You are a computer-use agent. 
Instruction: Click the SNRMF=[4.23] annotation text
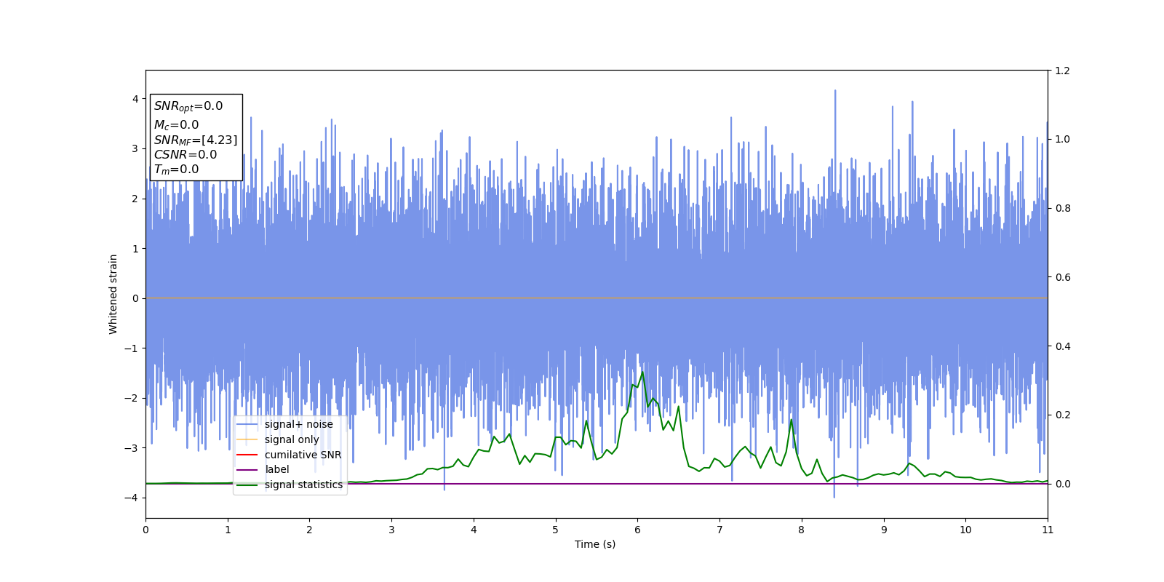(196, 140)
